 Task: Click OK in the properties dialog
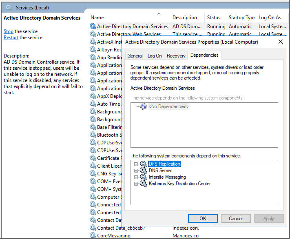click(x=203, y=219)
